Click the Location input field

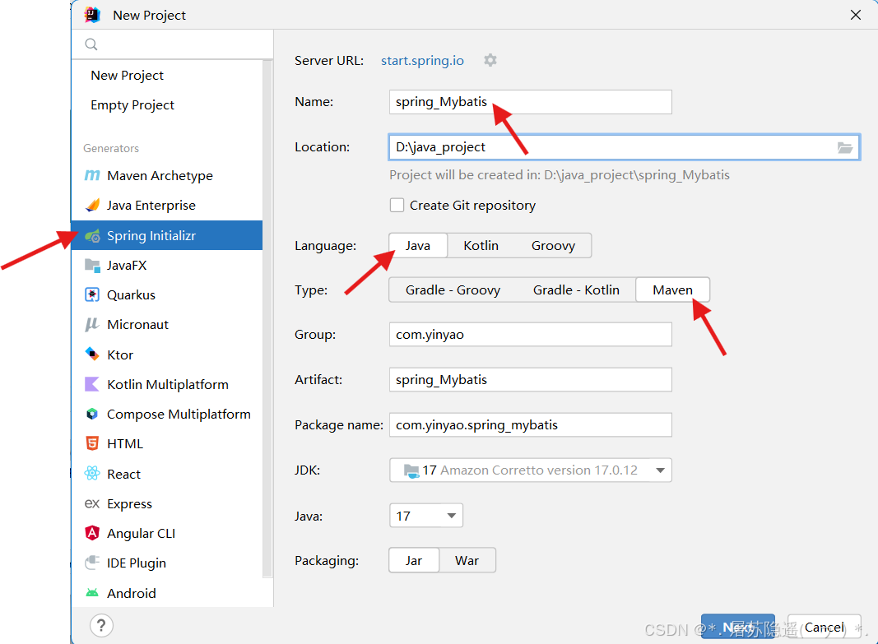pos(625,147)
